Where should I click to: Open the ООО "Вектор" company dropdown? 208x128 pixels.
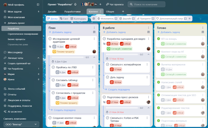(21, 124)
